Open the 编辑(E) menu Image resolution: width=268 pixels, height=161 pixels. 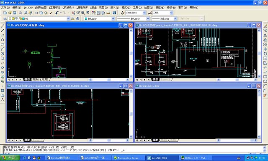point(17,8)
